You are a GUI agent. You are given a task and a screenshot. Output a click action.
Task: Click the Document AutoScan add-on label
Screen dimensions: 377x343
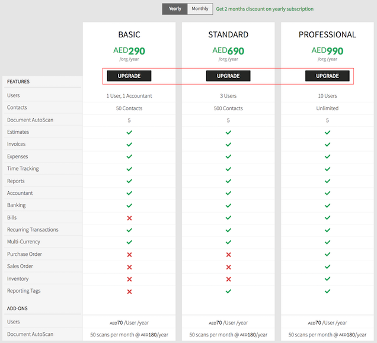pos(30,335)
